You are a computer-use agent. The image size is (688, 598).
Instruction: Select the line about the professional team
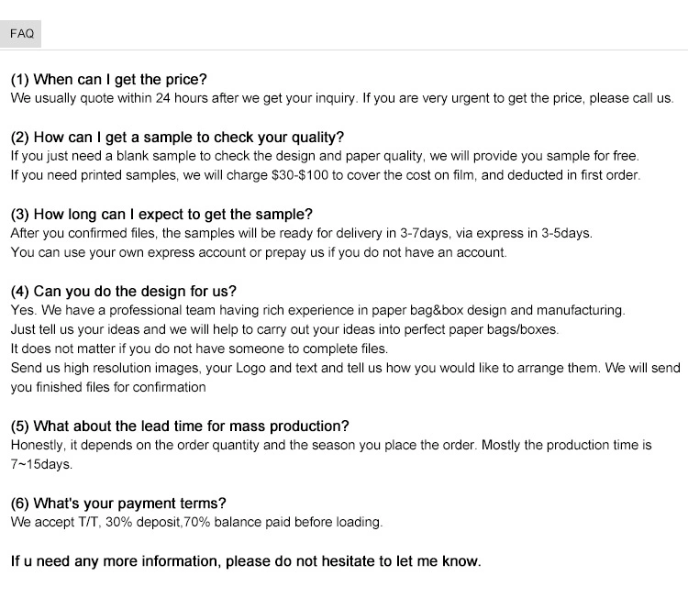tap(317, 310)
